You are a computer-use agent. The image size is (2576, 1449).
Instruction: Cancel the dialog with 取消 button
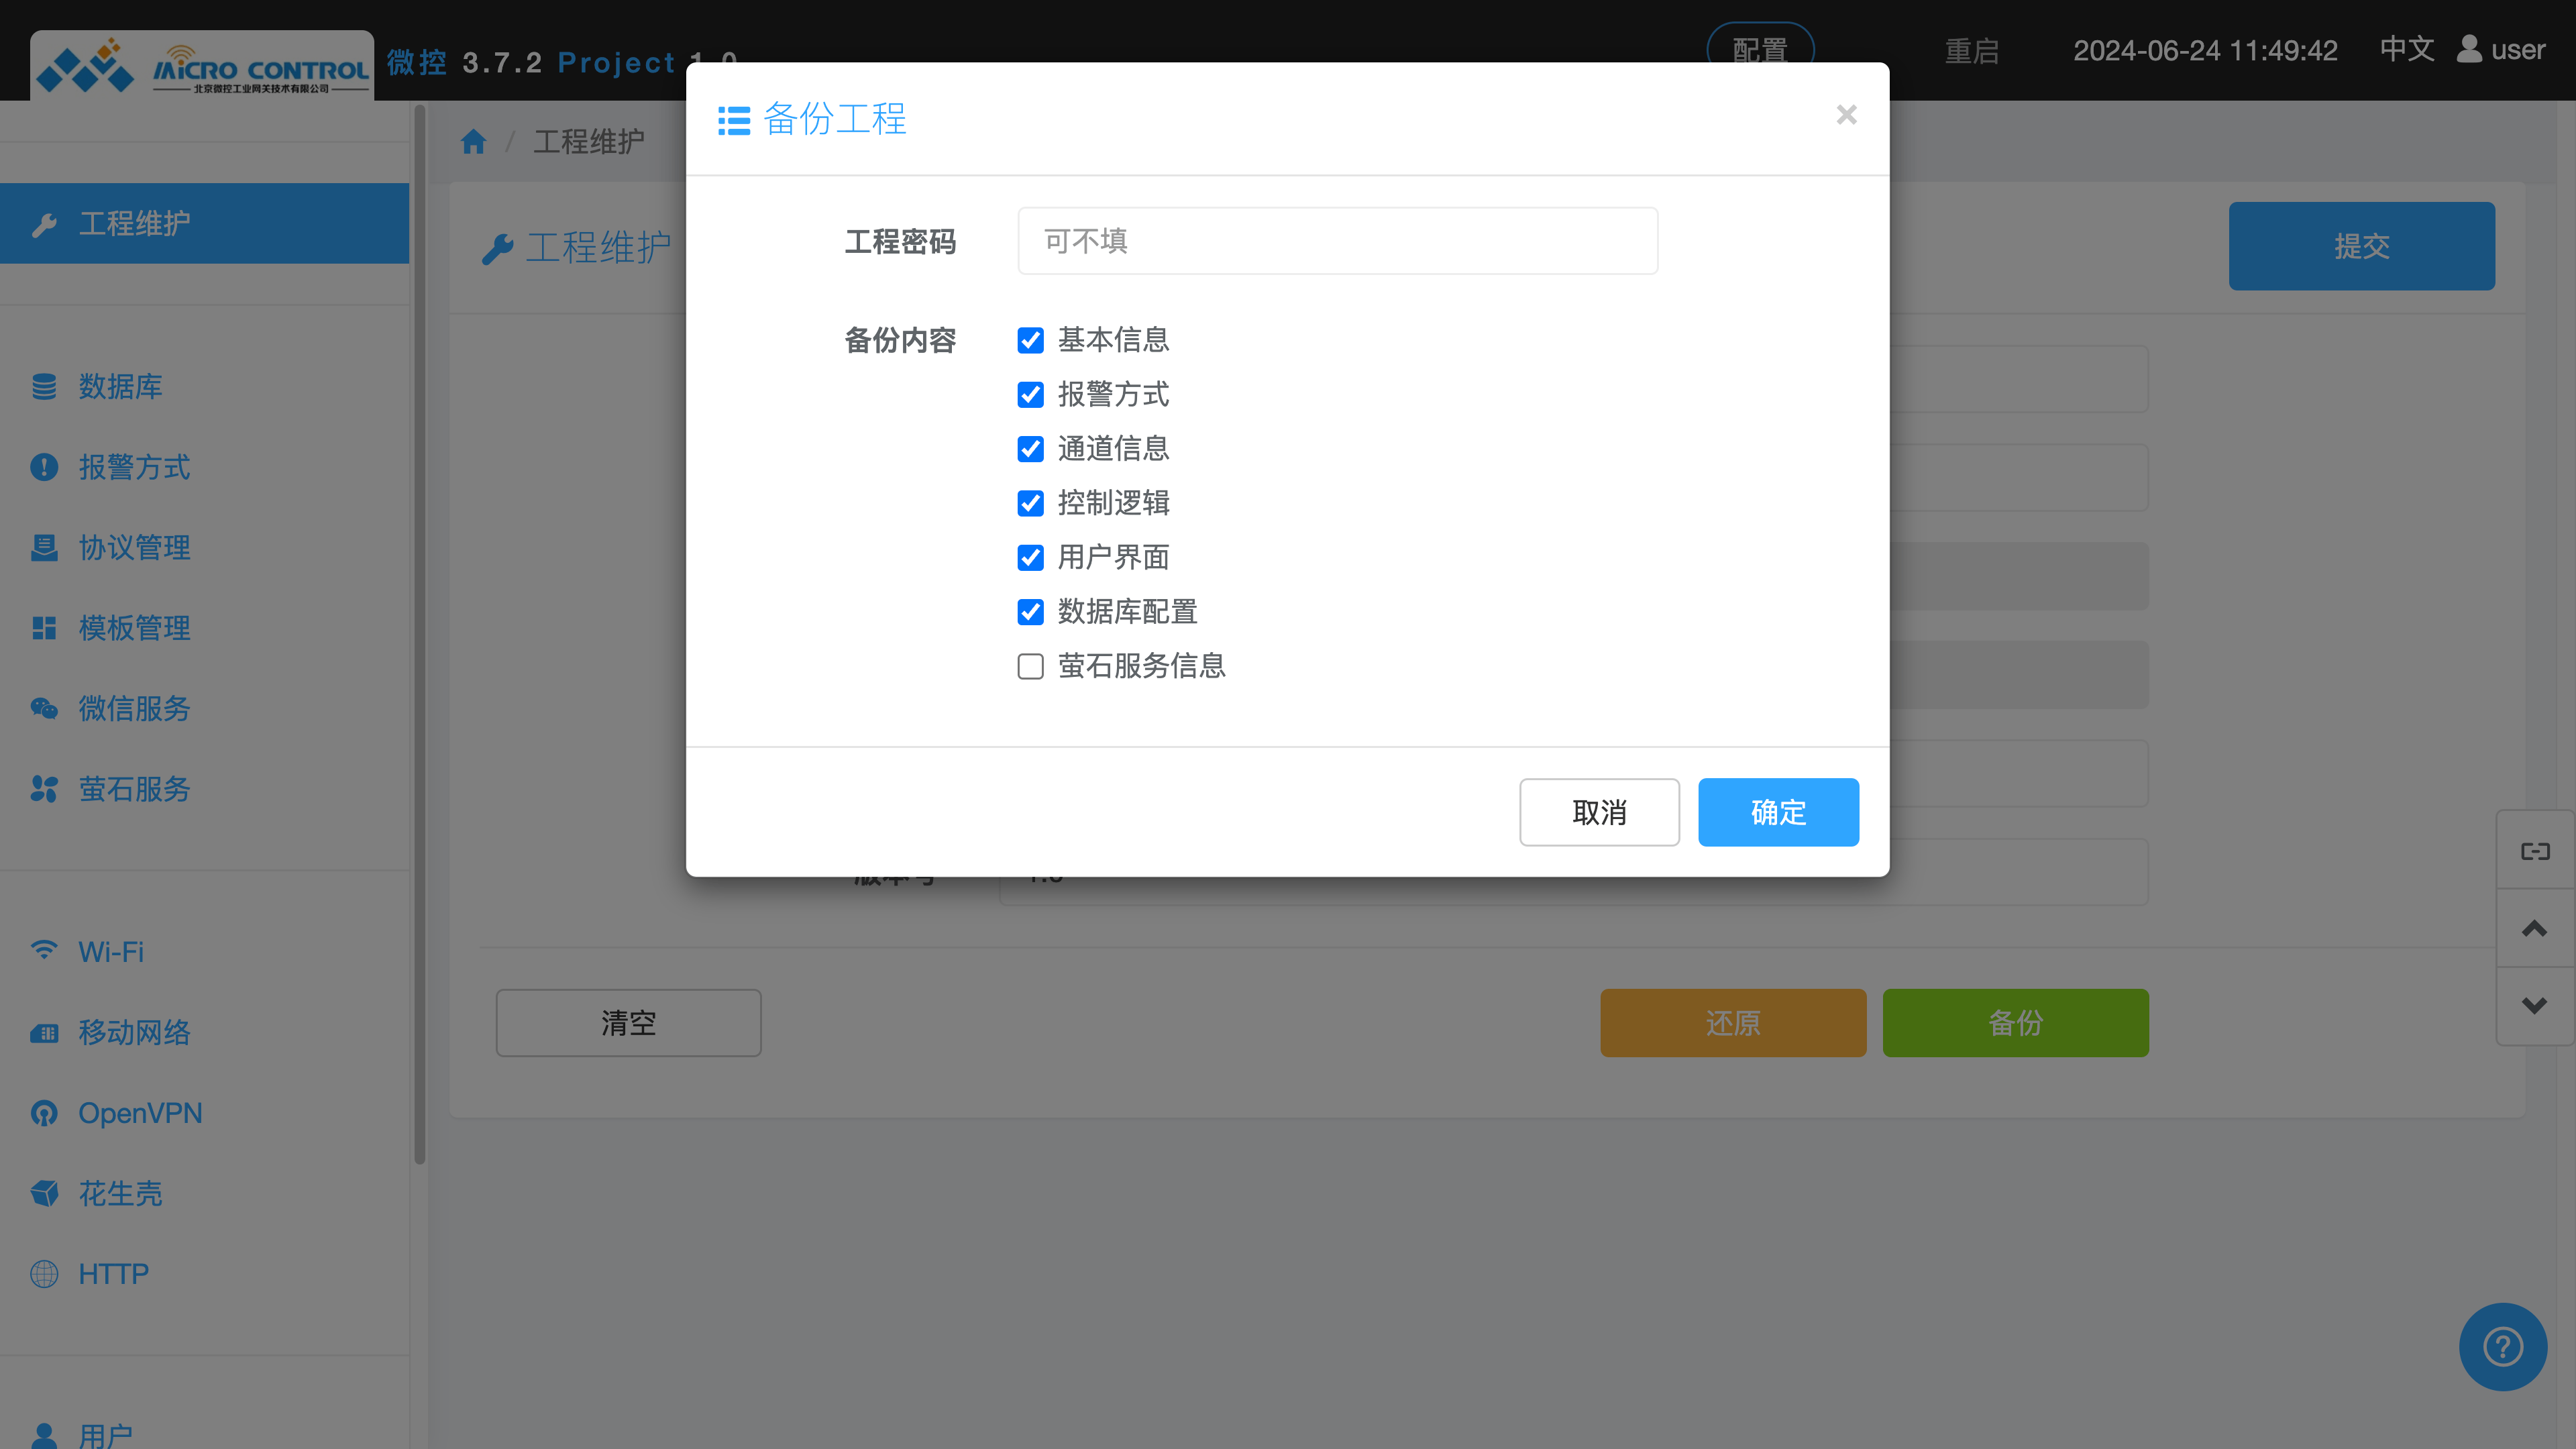(x=1599, y=812)
